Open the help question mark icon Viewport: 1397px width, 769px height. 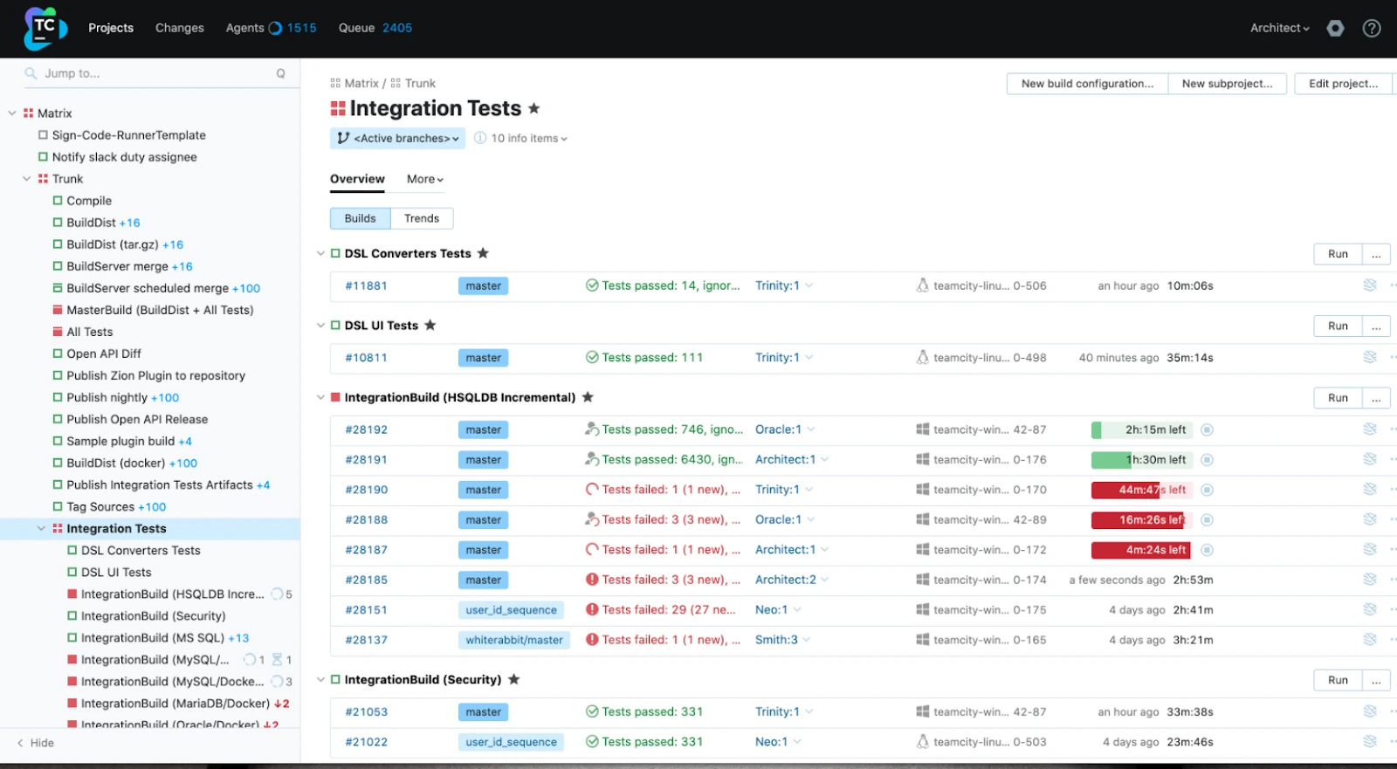click(x=1372, y=28)
